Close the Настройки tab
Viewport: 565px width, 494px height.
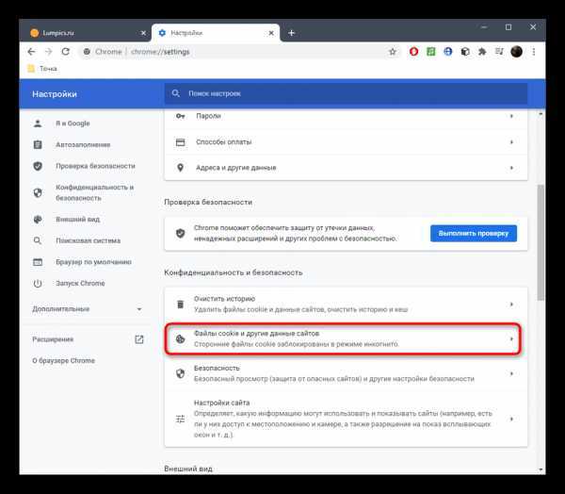click(271, 33)
